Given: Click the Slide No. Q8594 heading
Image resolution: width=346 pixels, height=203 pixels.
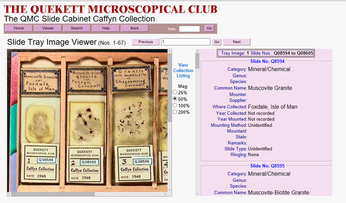Looking at the screenshot, I should point(267,61).
